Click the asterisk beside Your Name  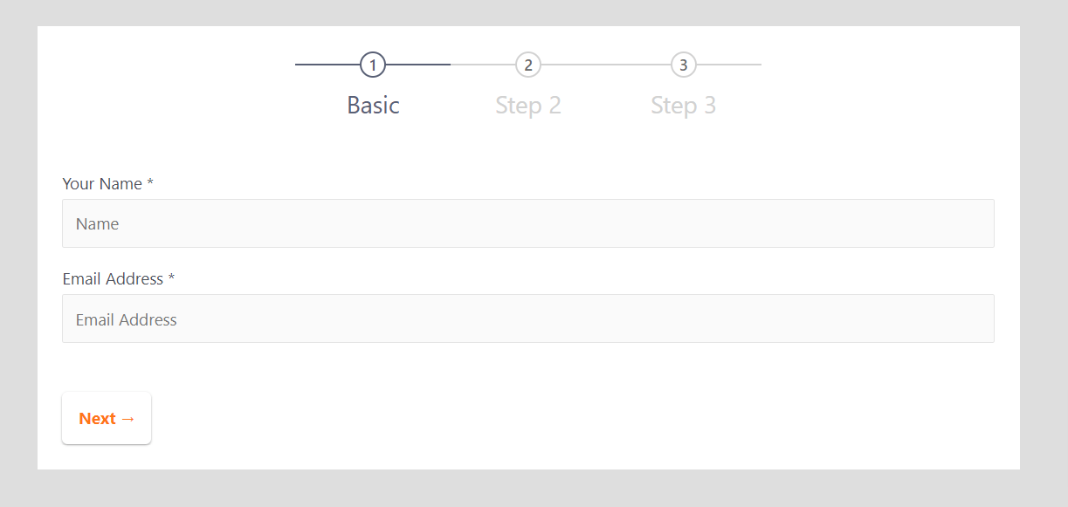[x=150, y=182]
